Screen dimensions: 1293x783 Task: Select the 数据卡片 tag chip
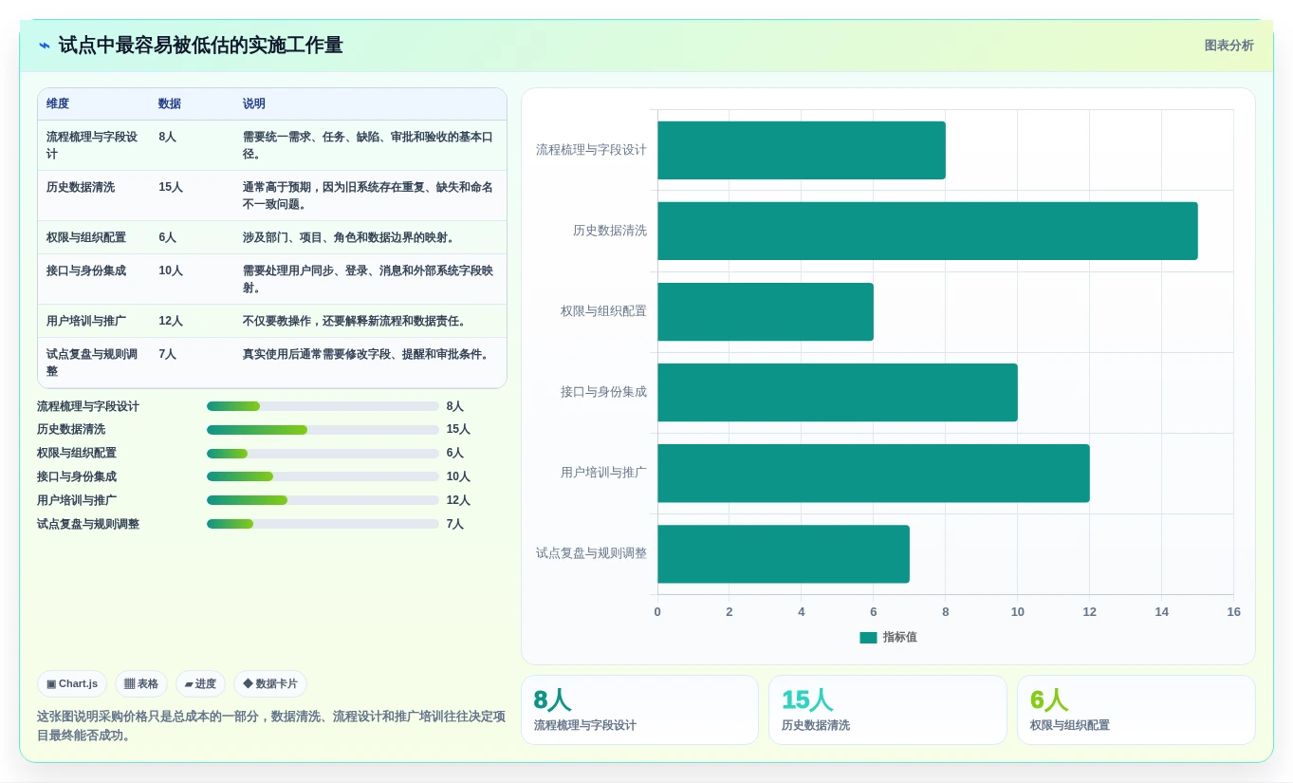click(x=270, y=683)
